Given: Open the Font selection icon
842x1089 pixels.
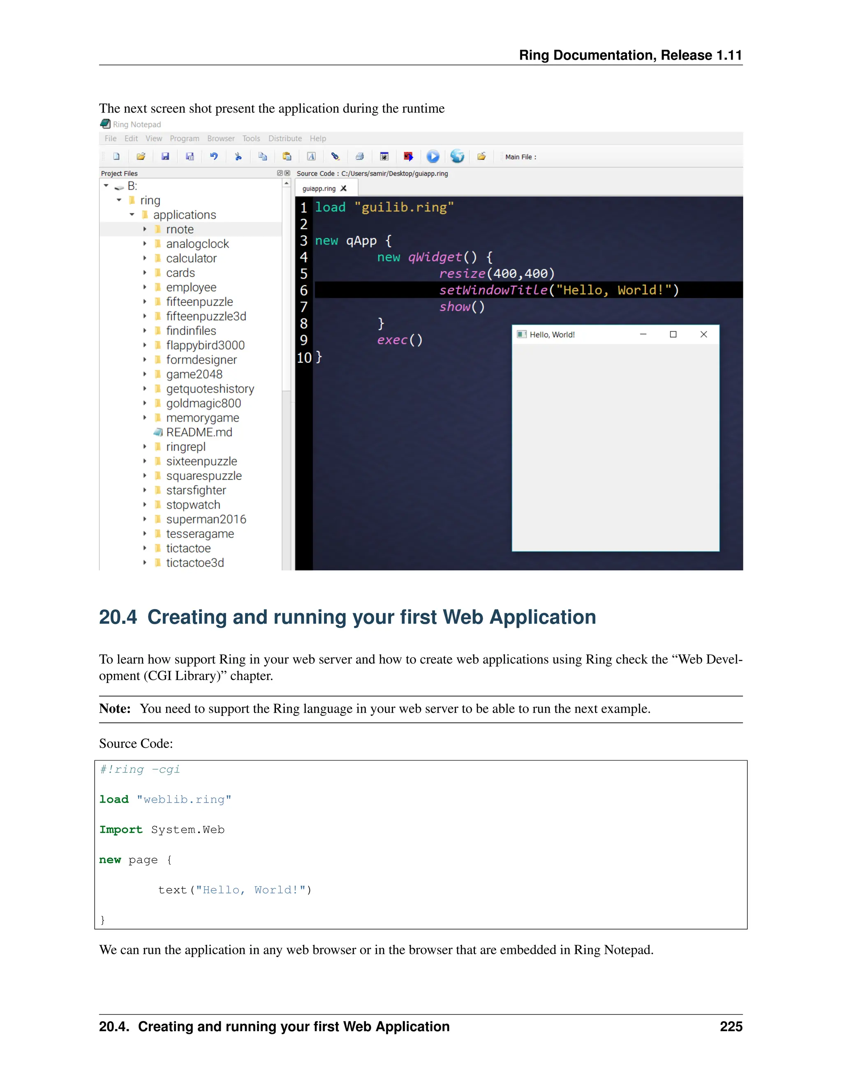Looking at the screenshot, I should click(311, 157).
